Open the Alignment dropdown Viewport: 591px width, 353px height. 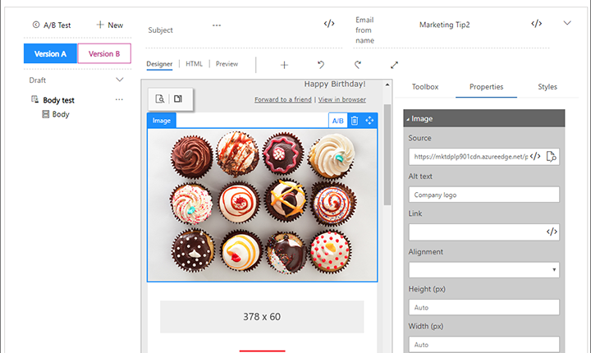(x=483, y=269)
